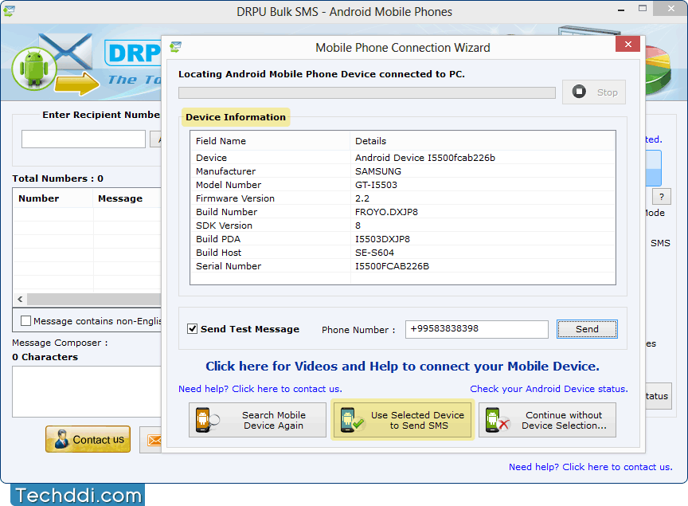Click the Field Name column header
This screenshot has width=688, height=506.
click(270, 141)
